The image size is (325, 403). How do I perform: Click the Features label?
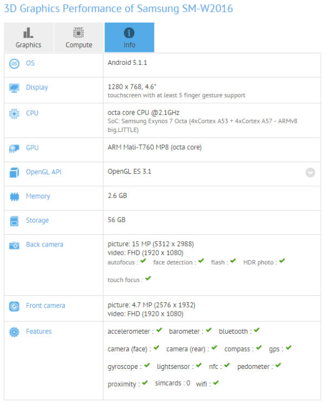point(38,332)
